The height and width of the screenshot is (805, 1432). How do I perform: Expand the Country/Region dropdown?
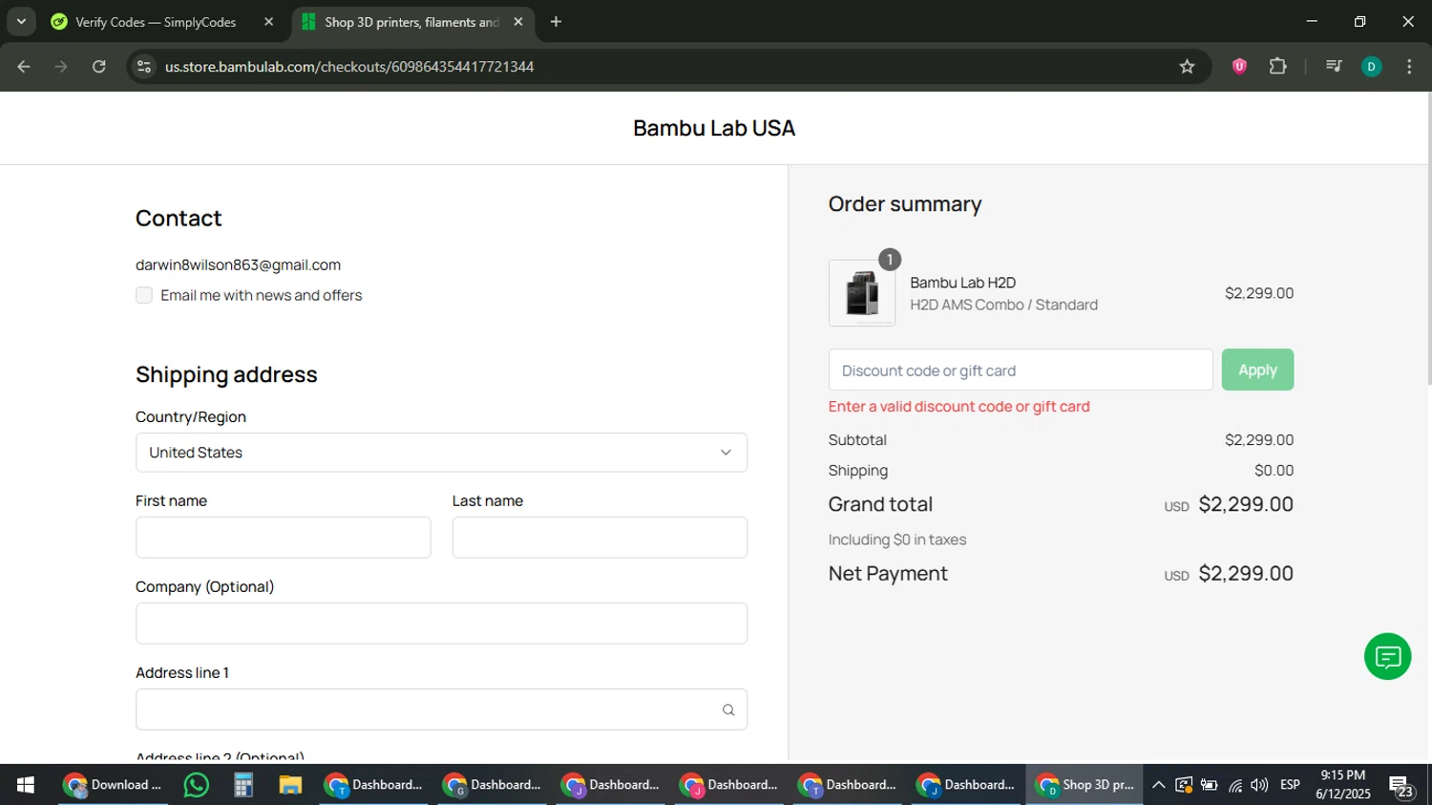[x=441, y=453]
